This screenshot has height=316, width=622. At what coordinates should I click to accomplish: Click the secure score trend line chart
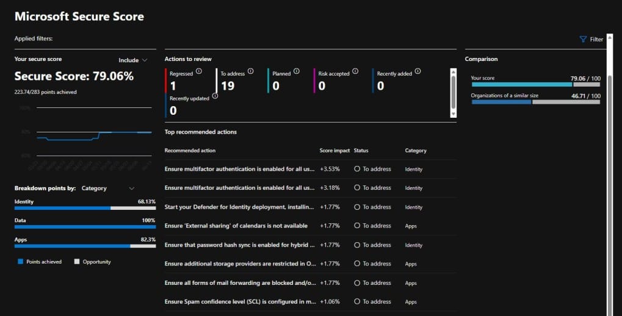click(x=94, y=135)
